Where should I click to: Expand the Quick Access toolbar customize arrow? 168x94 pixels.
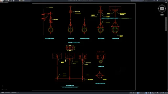click(x=31, y=1)
